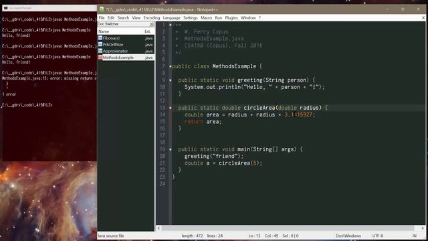Click 'UTF-8' encoding status entry
The height and width of the screenshot is (241, 428).
pos(377,236)
